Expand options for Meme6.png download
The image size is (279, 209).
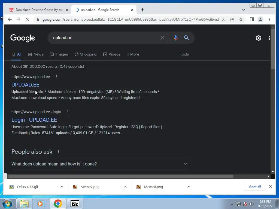click(x=189, y=187)
